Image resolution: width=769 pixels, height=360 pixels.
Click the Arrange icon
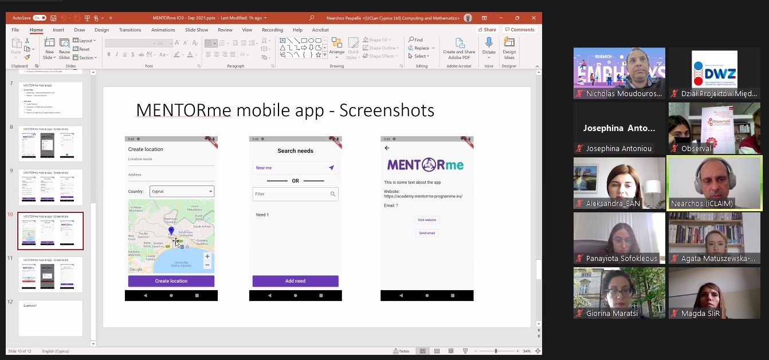(x=337, y=48)
